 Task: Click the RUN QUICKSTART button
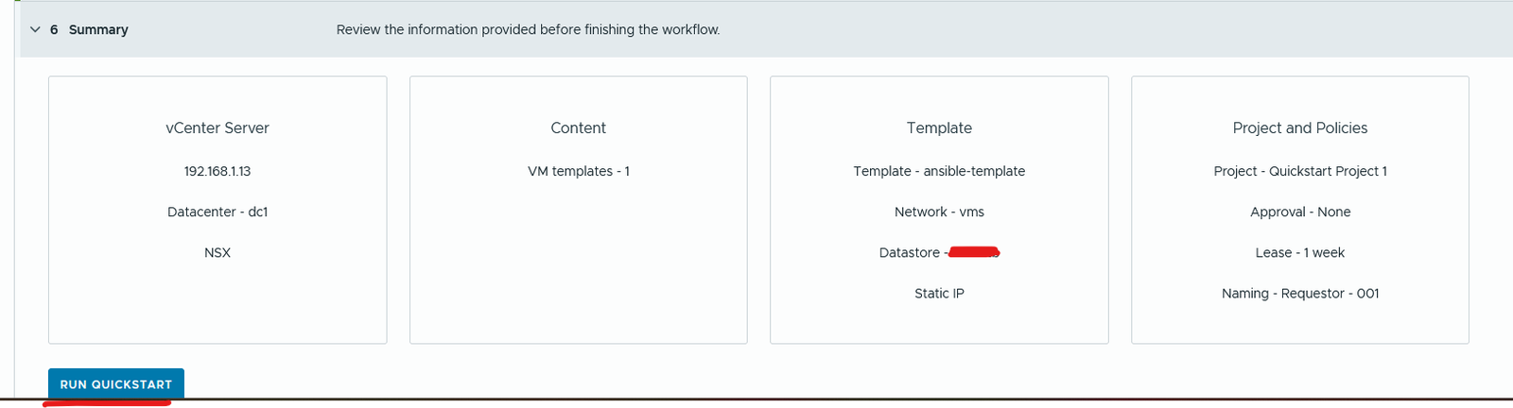click(116, 384)
